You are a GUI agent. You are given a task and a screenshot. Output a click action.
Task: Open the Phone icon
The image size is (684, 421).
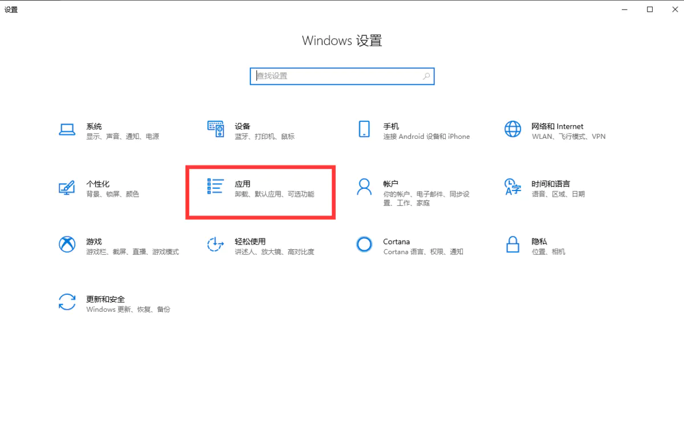tap(364, 129)
